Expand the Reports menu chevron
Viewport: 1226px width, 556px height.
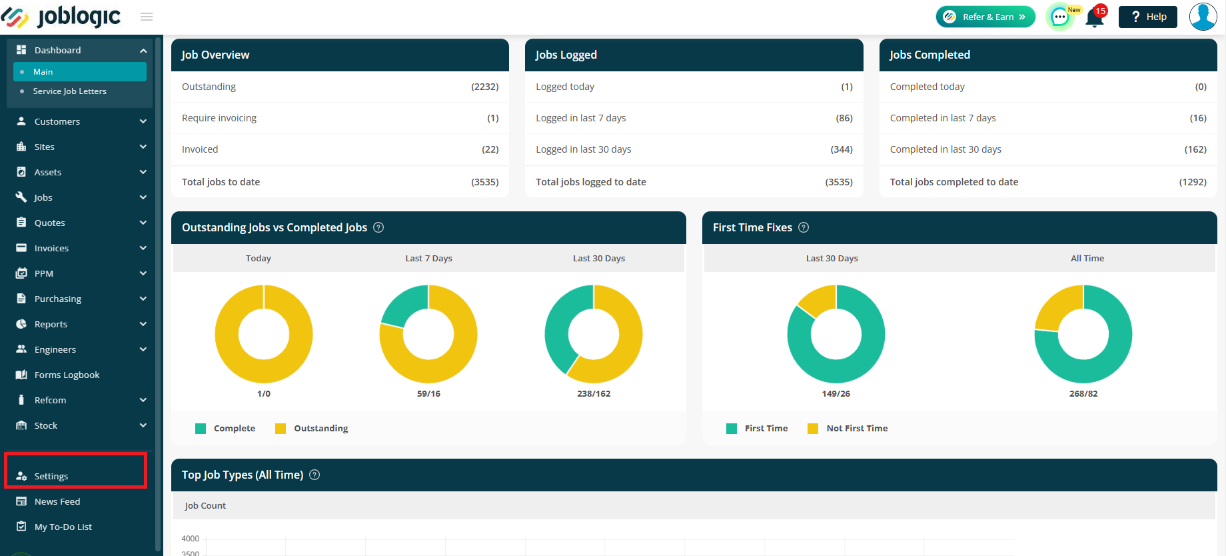143,324
